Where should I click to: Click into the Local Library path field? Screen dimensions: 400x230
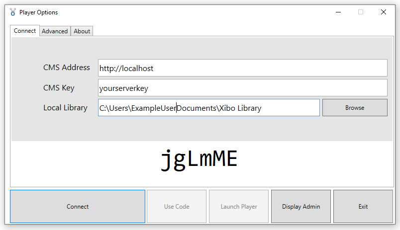tap(208, 108)
